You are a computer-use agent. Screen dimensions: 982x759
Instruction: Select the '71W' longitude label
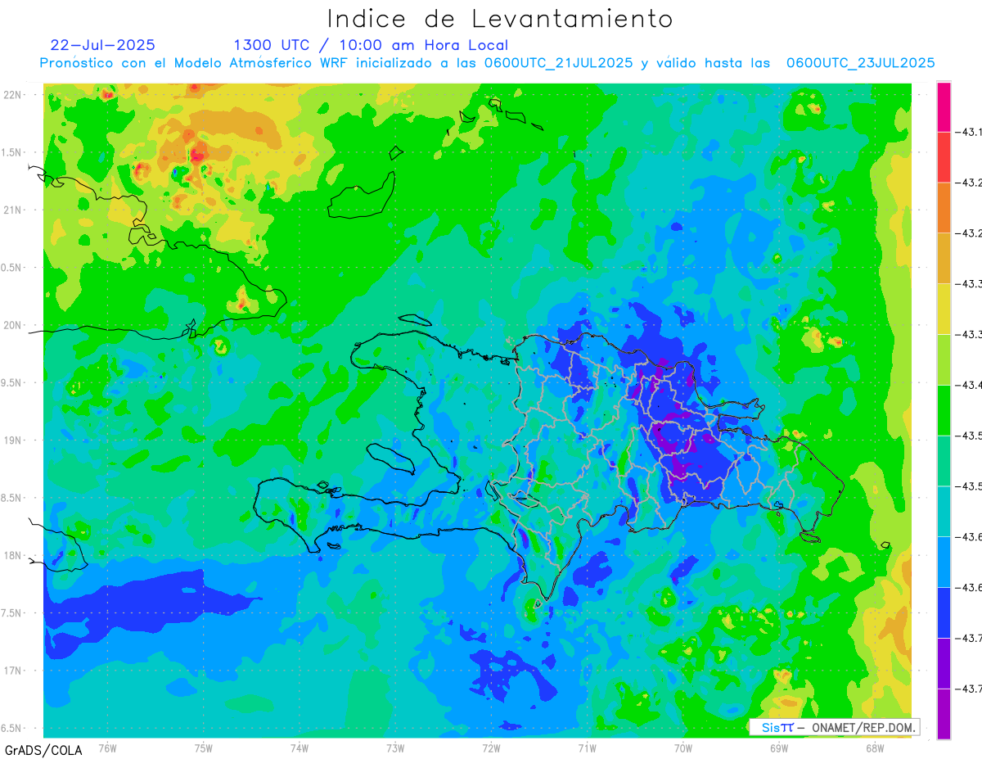click(587, 748)
